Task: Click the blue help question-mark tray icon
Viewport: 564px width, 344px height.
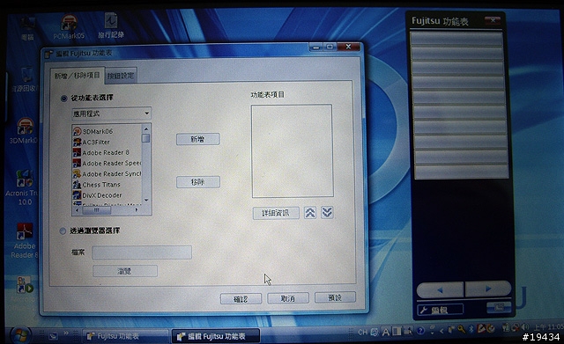Action: coord(420,330)
